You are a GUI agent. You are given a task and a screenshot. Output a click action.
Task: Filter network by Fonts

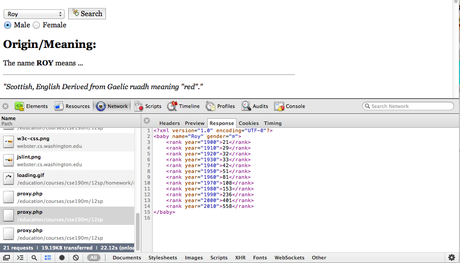click(260, 258)
